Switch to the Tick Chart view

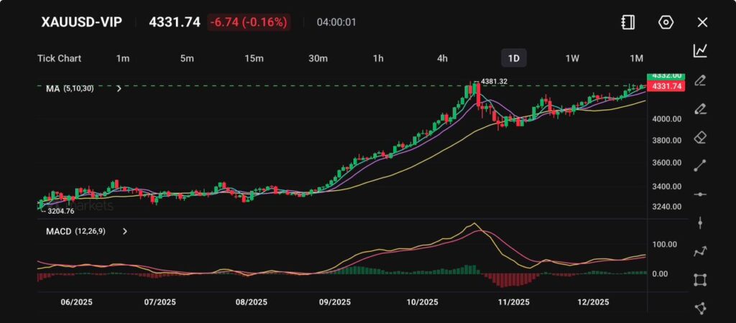coord(59,58)
